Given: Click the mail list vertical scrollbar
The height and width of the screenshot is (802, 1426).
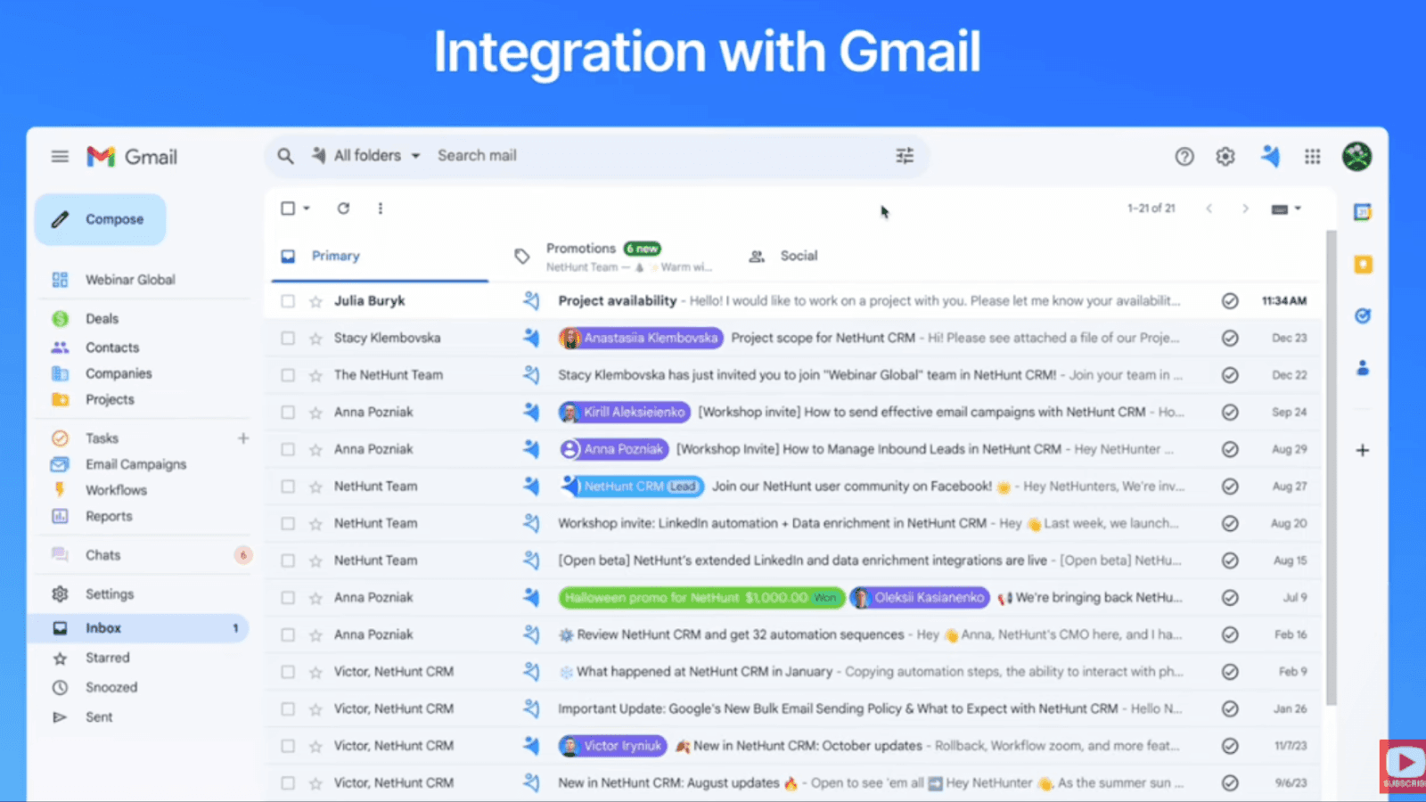Looking at the screenshot, I should (1332, 468).
